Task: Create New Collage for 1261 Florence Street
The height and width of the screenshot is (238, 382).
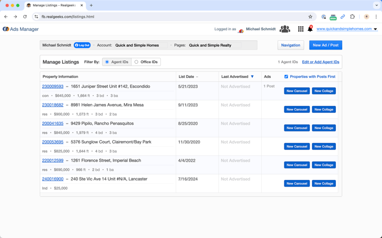Action: [324, 165]
